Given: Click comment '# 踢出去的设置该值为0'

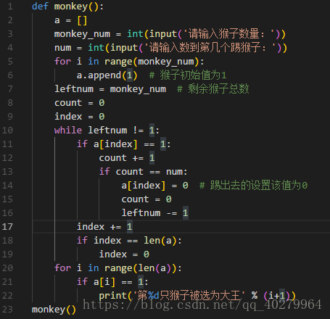Looking at the screenshot, I should [x=253, y=186].
